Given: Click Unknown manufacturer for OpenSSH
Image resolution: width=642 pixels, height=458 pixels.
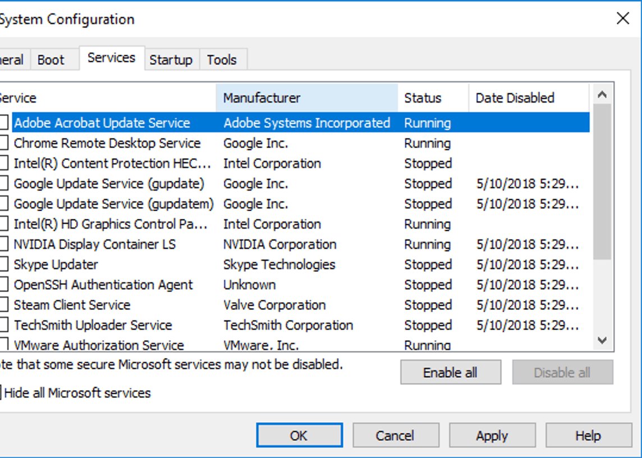Looking at the screenshot, I should (249, 285).
